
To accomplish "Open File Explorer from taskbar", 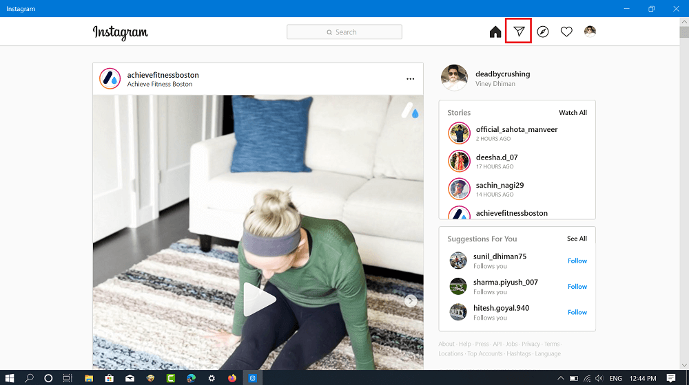I will tap(89, 378).
